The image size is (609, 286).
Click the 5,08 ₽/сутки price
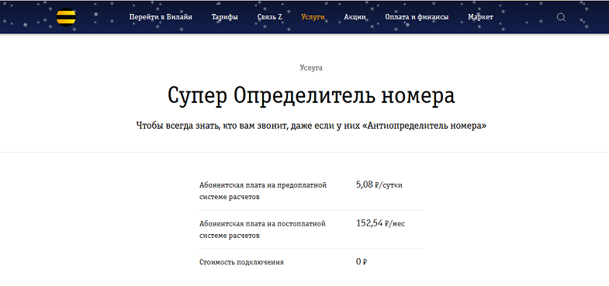[379, 185]
